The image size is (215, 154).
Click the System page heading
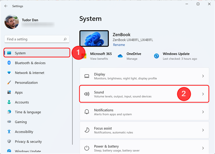[91, 19]
